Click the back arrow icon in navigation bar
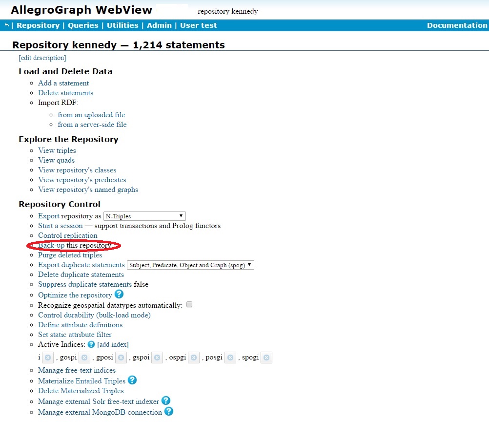The width and height of the screenshot is (489, 422). point(7,25)
